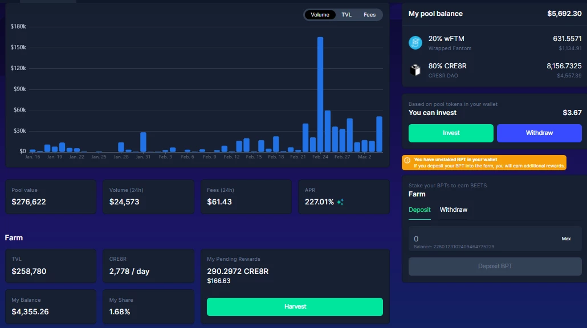Click the APR sparkle breakdown icon
This screenshot has width=587, height=328.
point(340,202)
